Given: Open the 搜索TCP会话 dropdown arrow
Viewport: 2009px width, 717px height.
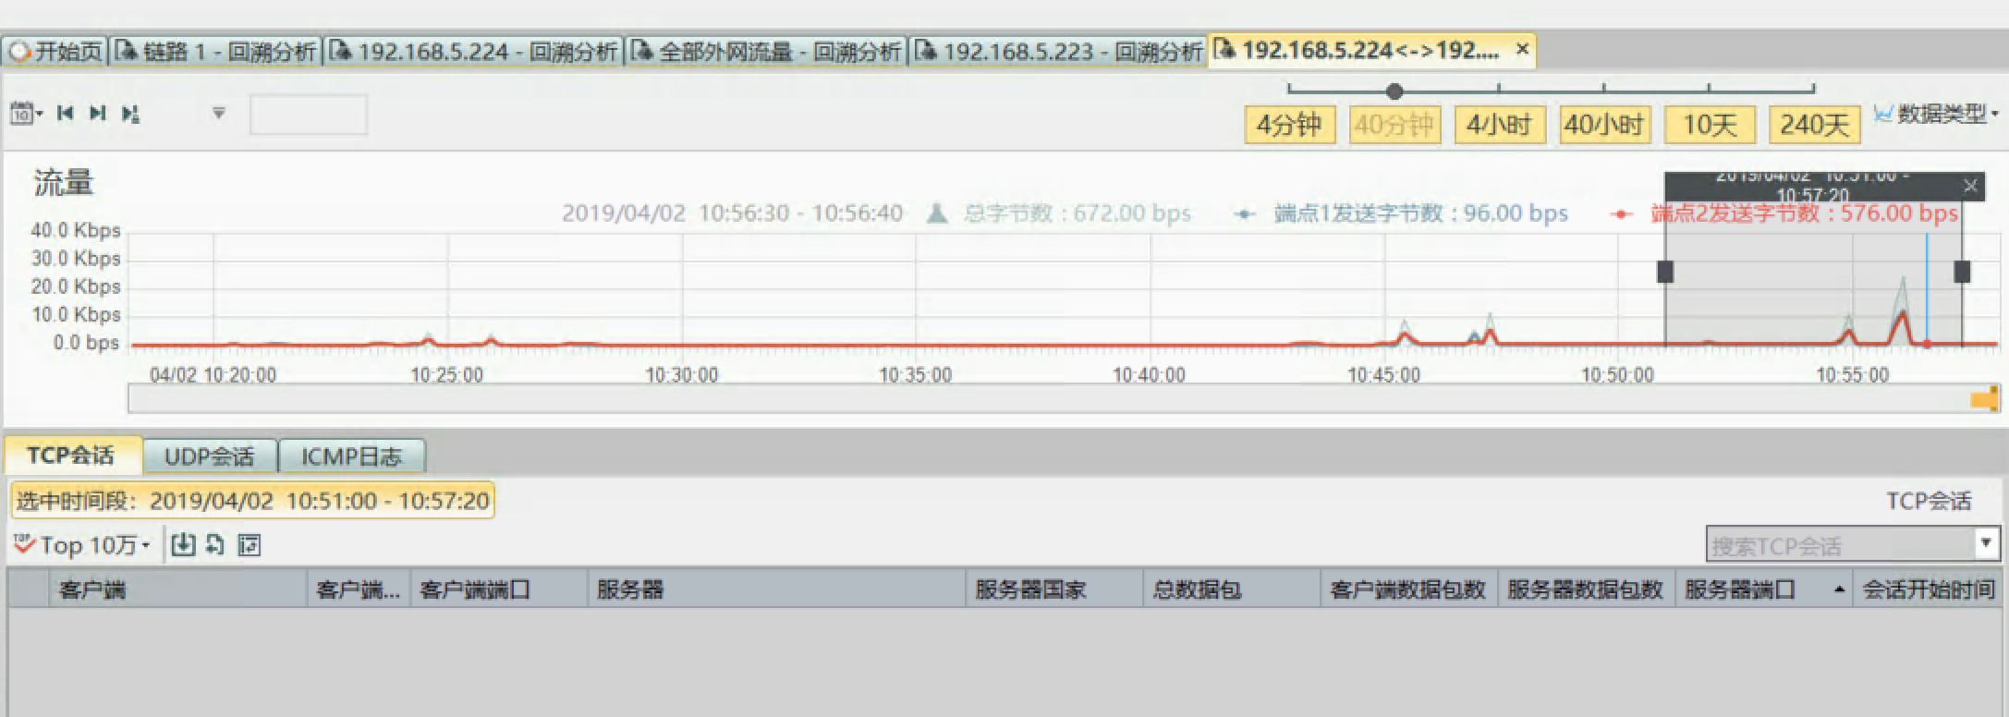Looking at the screenshot, I should pyautogui.click(x=1986, y=543).
